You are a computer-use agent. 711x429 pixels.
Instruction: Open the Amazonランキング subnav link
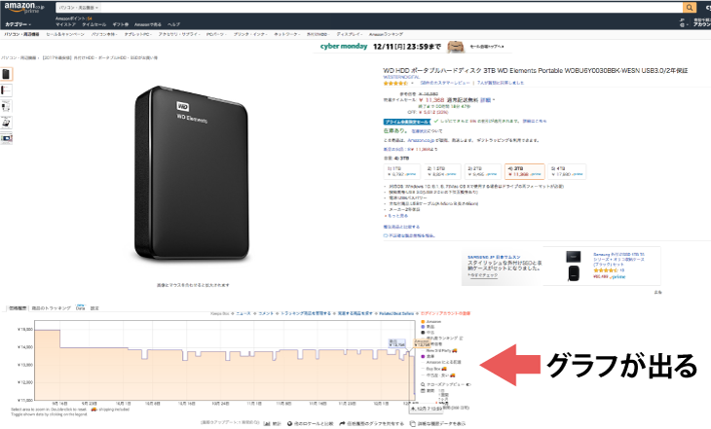click(x=386, y=34)
